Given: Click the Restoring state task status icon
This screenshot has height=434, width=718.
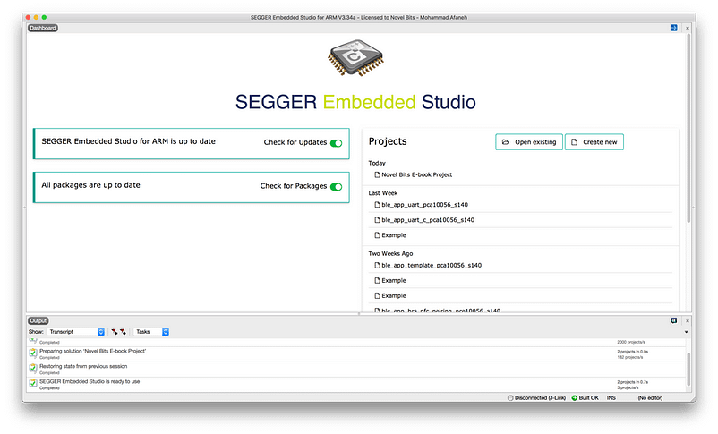Looking at the screenshot, I should click(33, 368).
